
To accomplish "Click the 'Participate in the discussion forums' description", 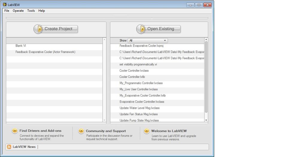I will 109,137.
